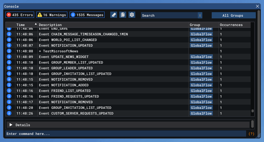This screenshot has width=264, height=142.
Task: Click the Time column sort arrow
Action: (36, 24)
